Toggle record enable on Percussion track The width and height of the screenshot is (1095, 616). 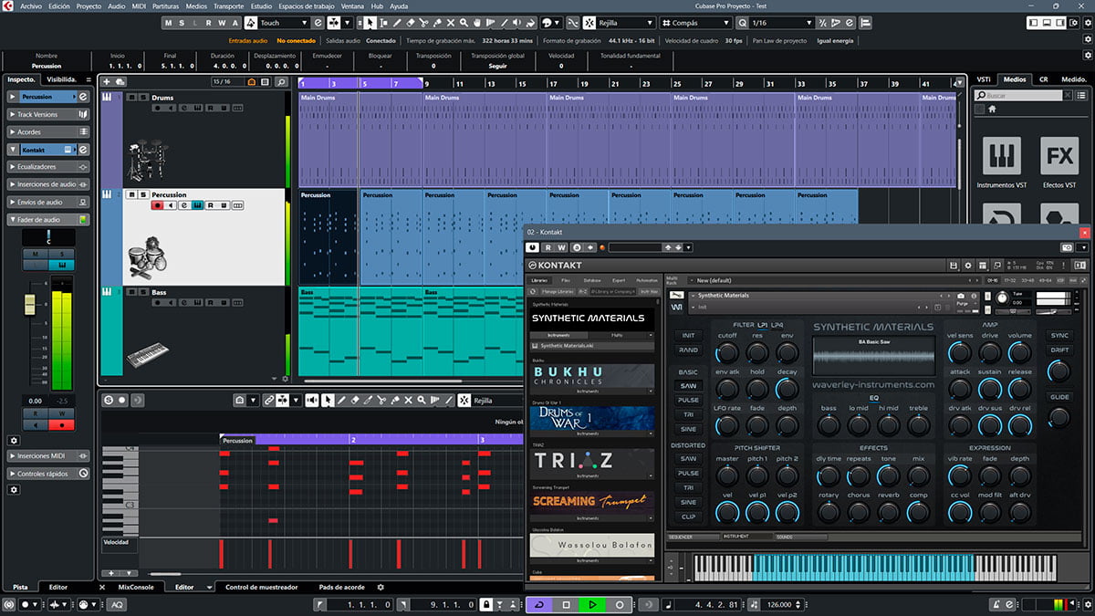point(158,205)
